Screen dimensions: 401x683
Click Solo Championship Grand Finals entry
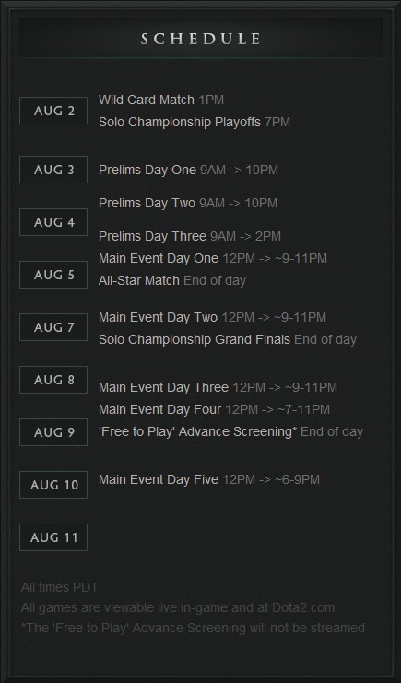[x=228, y=339]
